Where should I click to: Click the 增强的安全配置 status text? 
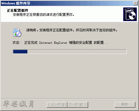81,43
